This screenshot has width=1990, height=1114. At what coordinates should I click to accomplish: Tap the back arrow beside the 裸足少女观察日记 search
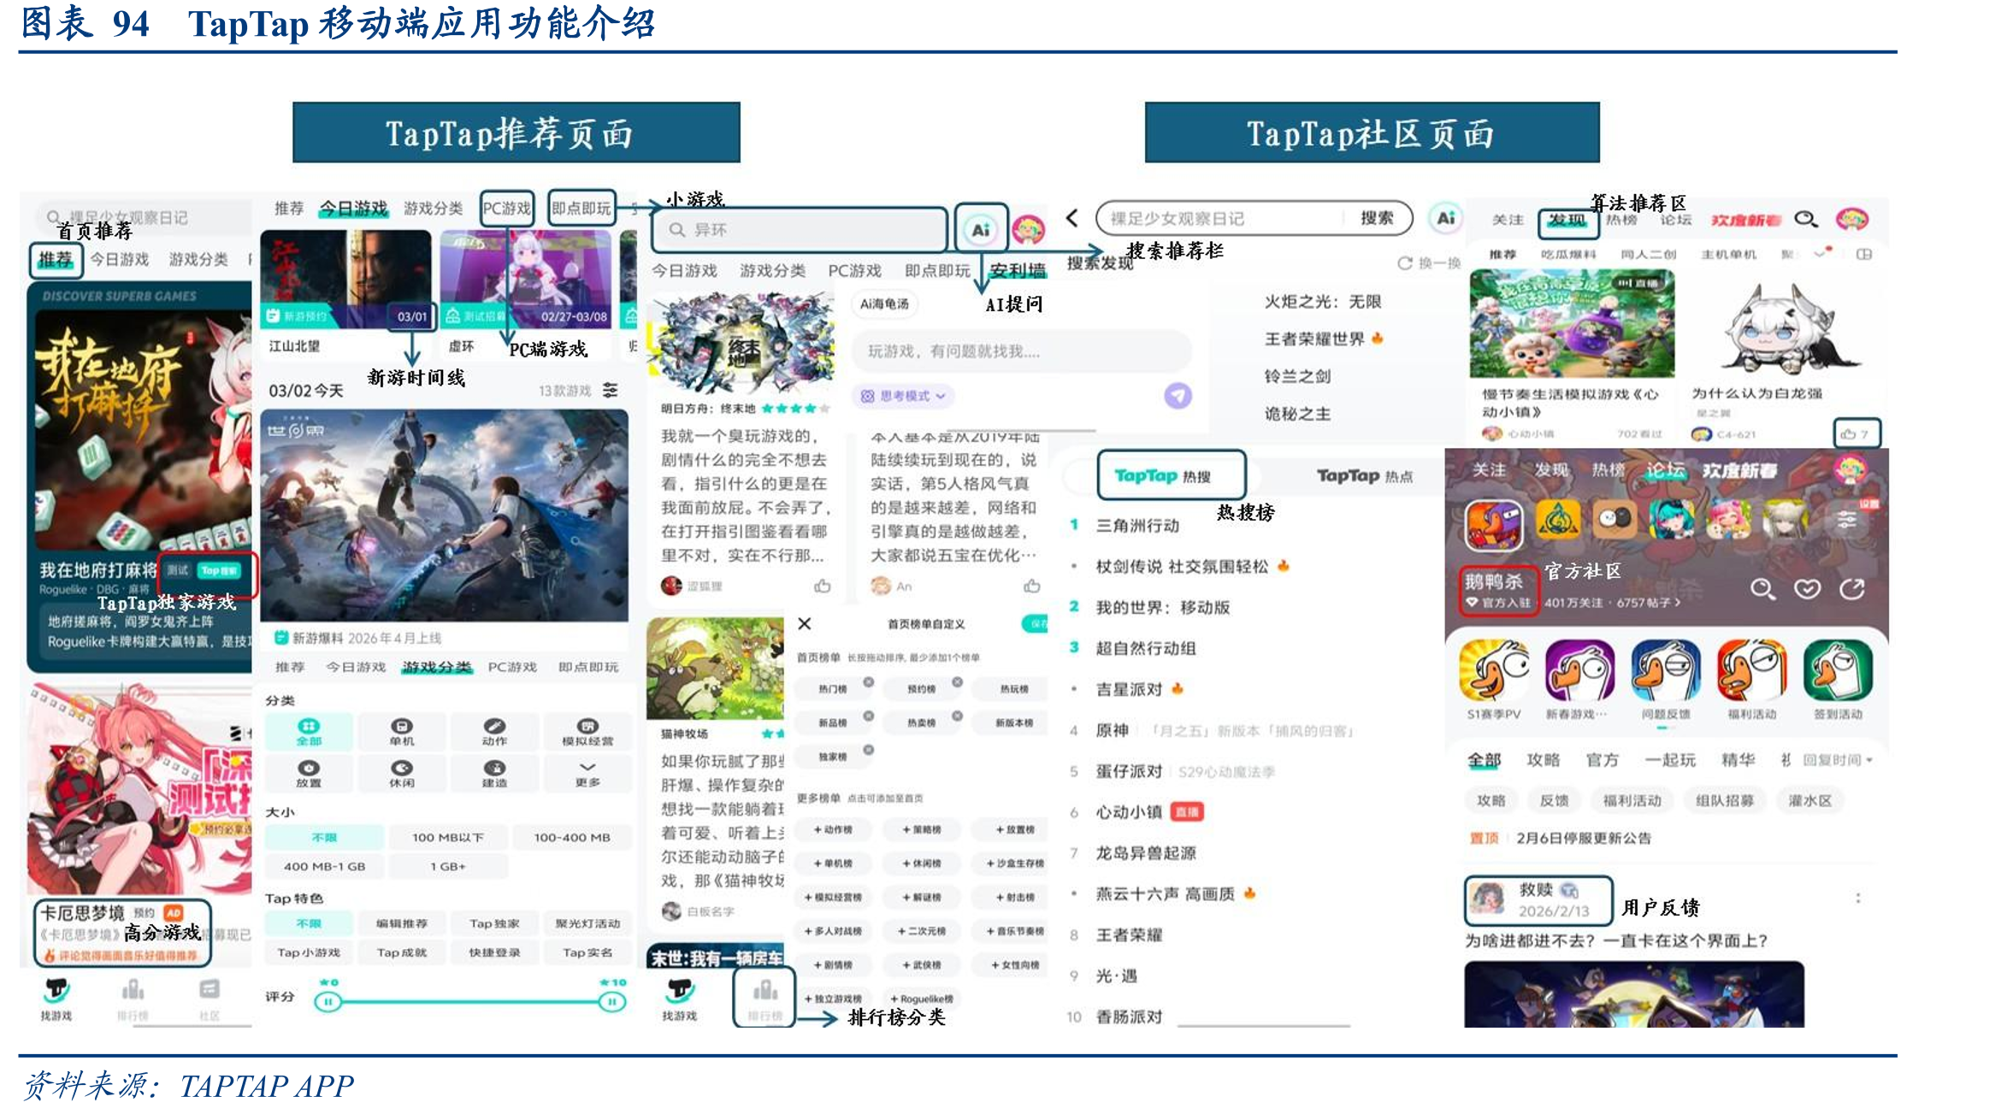pyautogui.click(x=1072, y=218)
